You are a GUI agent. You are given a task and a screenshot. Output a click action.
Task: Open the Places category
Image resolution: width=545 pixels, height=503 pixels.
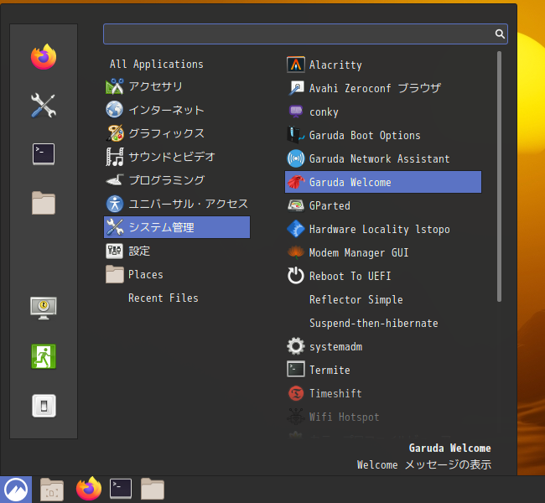tap(177, 274)
